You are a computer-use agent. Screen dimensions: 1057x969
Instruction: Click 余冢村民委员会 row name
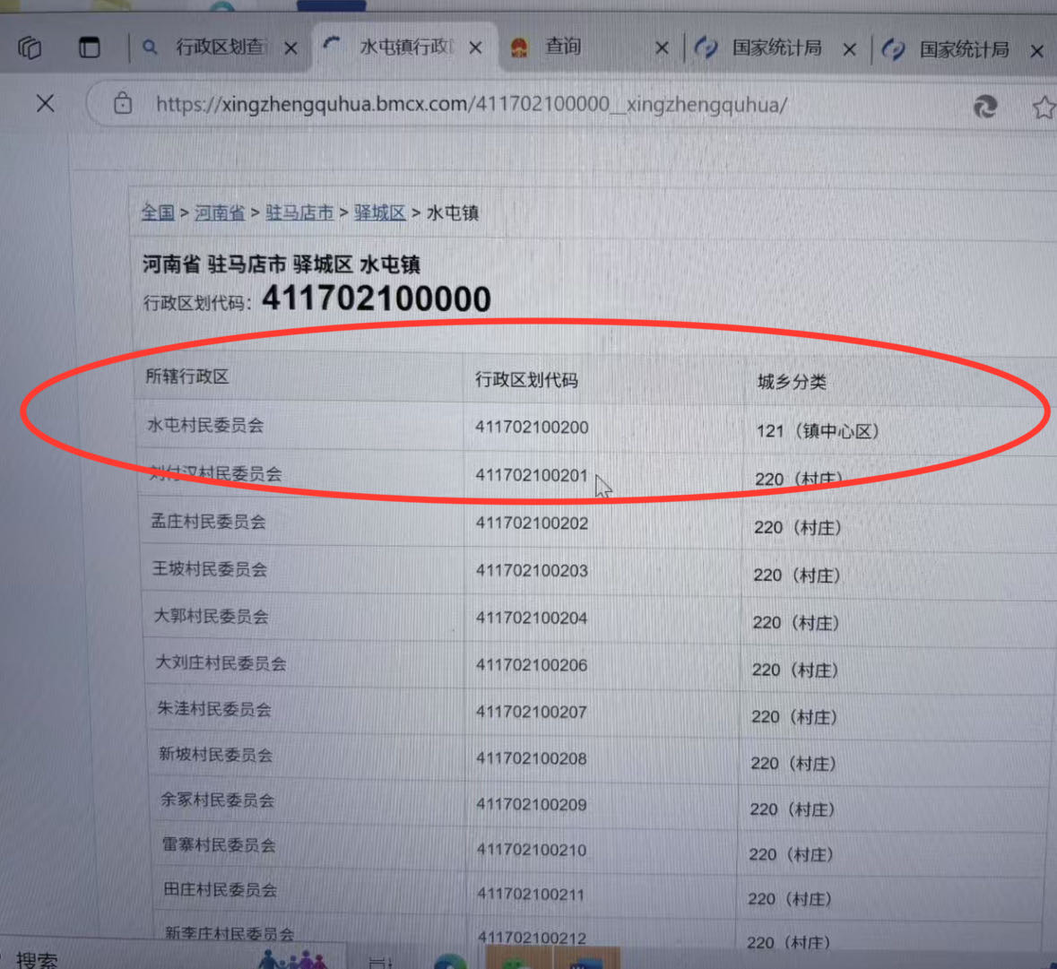217,800
